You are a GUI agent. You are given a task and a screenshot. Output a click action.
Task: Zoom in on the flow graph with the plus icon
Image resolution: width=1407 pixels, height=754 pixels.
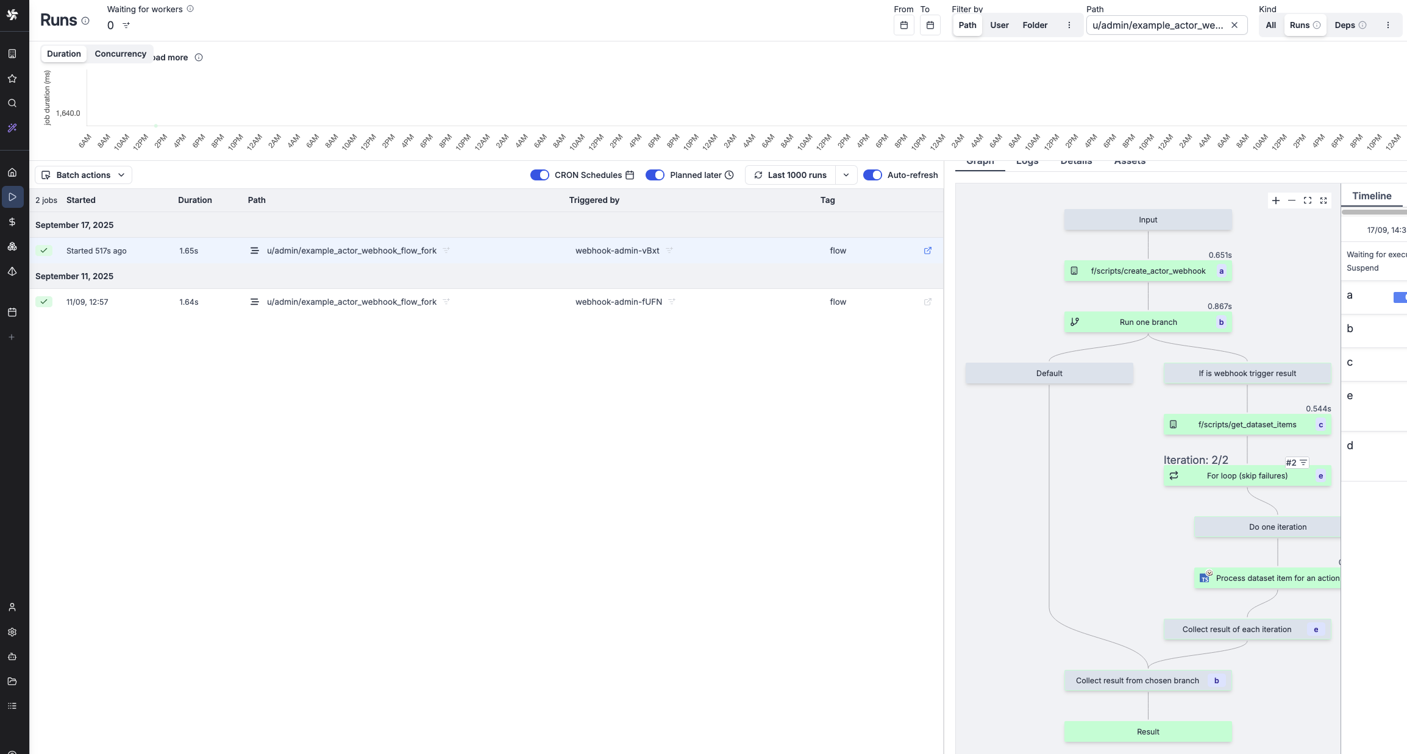(1276, 200)
